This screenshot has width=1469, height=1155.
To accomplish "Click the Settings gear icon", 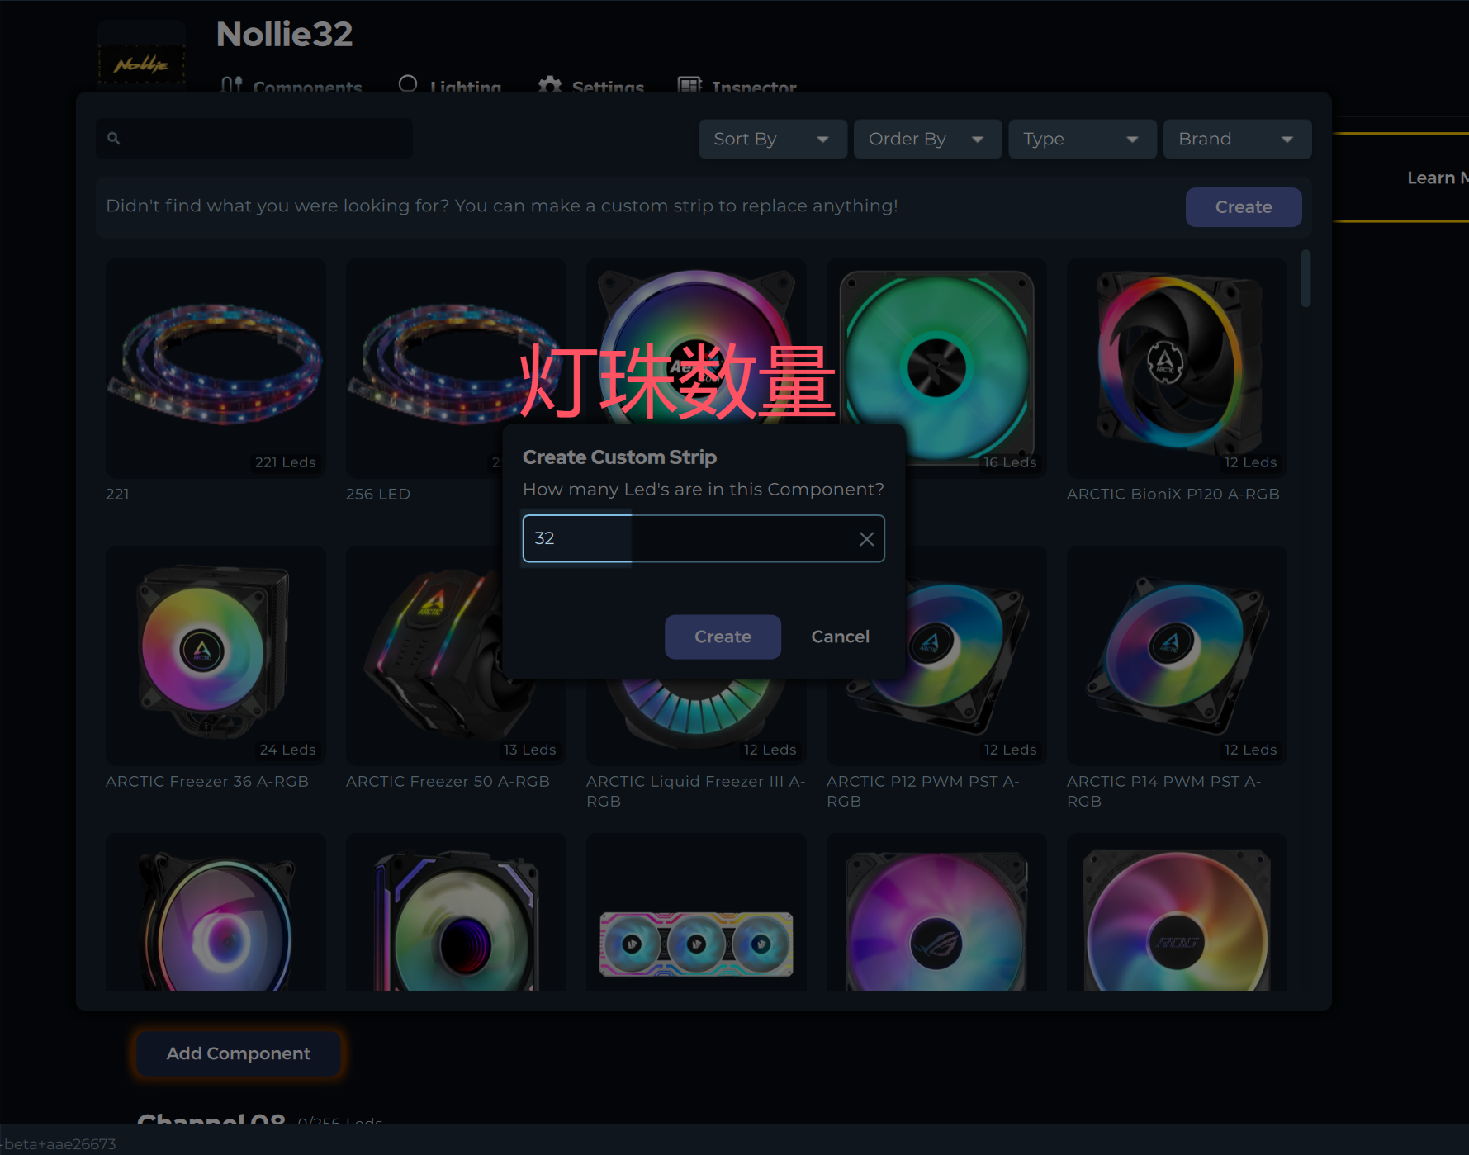I will pyautogui.click(x=550, y=85).
